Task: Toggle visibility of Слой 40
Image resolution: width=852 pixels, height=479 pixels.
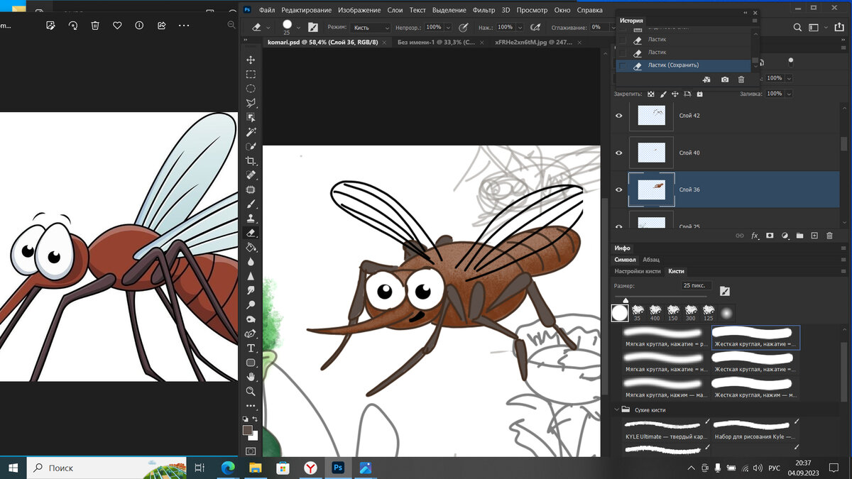Action: coord(618,153)
